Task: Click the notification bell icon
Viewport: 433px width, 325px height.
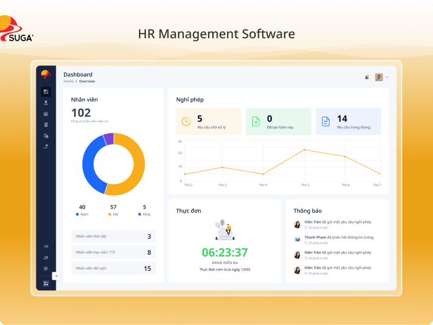Action: pos(367,77)
